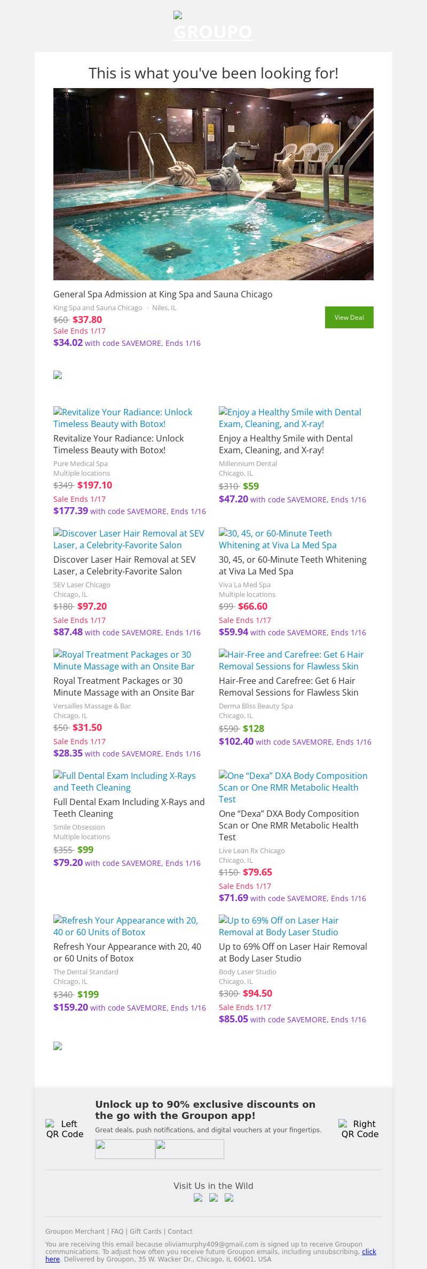Click the left app store badge
Screen dimensions: 427x1269
[x=125, y=1149]
